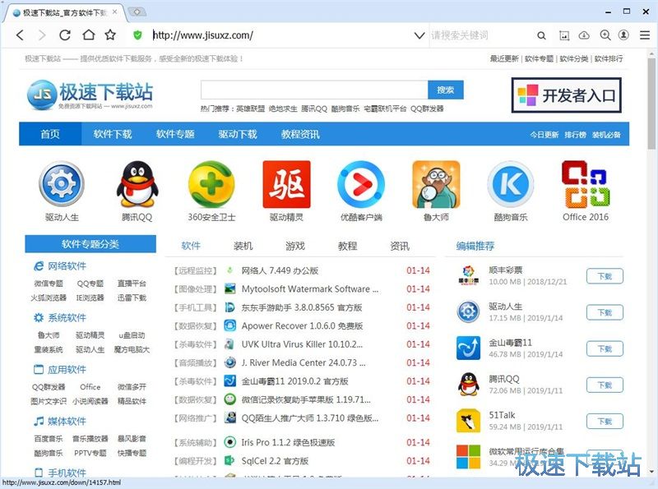Click the browser forward arrow
658x489 pixels.
point(42,35)
